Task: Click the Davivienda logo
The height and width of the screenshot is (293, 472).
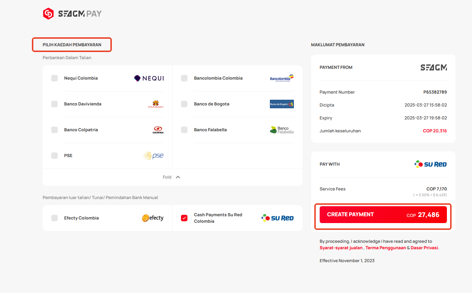Action: tap(156, 104)
